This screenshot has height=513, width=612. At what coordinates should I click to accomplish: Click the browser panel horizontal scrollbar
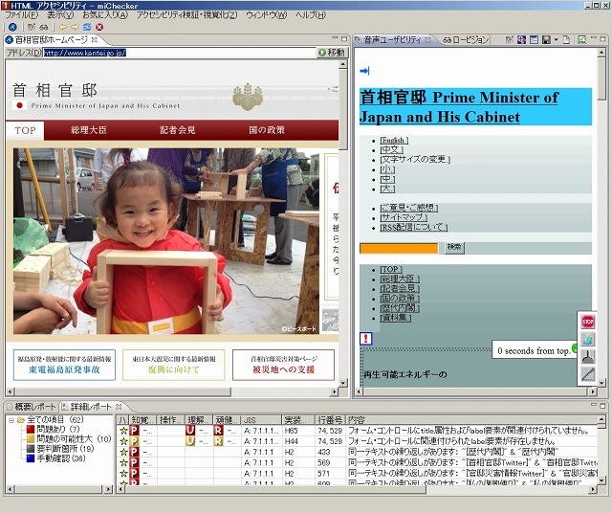(172, 391)
